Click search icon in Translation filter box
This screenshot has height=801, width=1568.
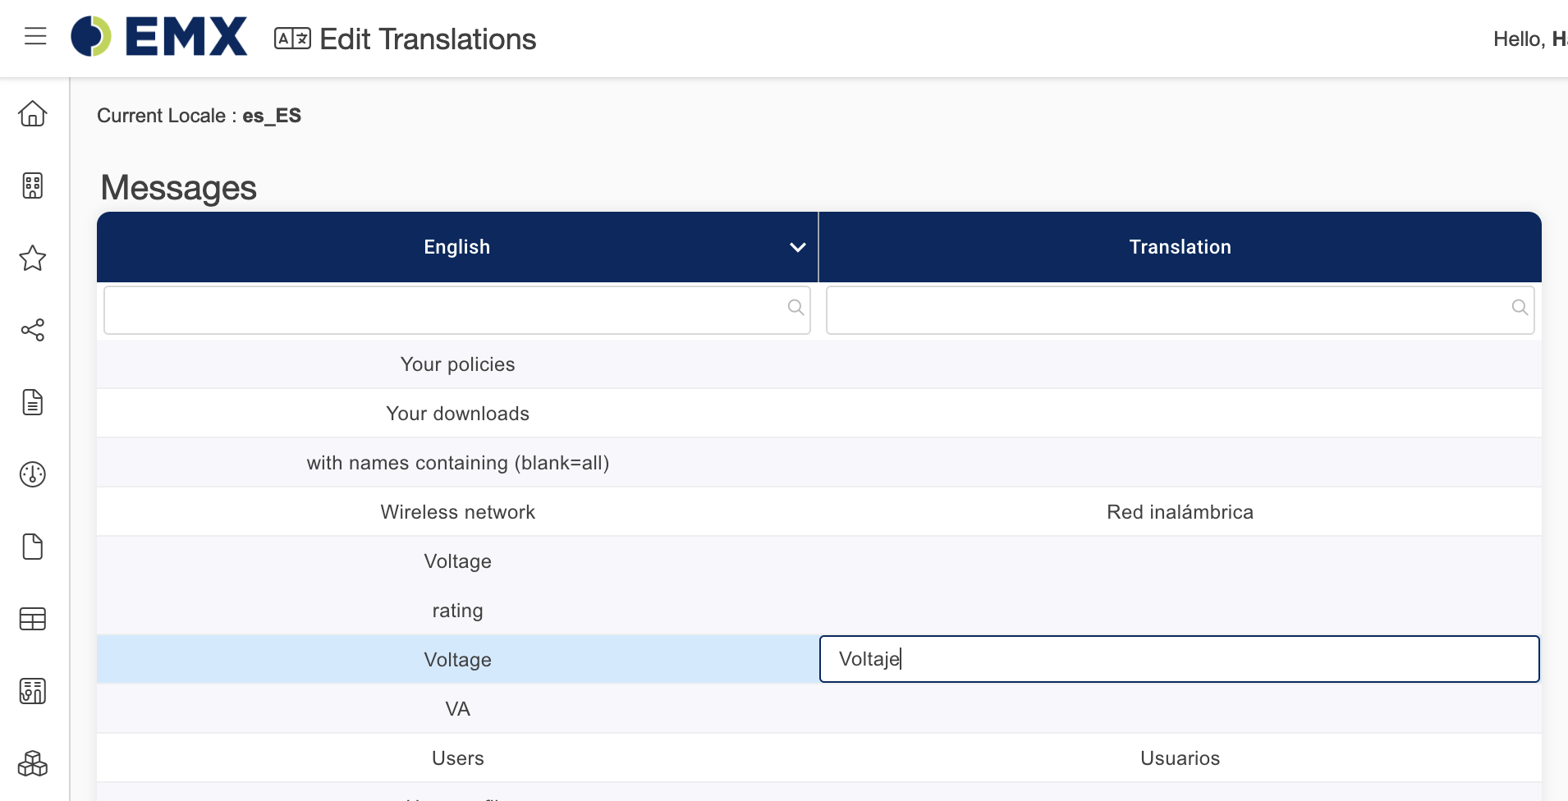tap(1520, 307)
